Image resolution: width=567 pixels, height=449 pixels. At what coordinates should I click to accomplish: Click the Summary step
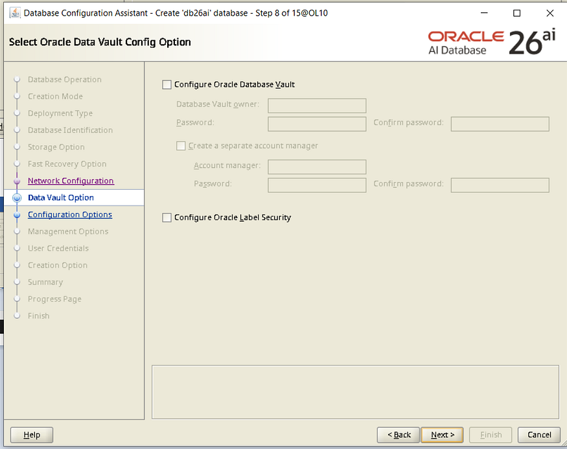coord(45,282)
